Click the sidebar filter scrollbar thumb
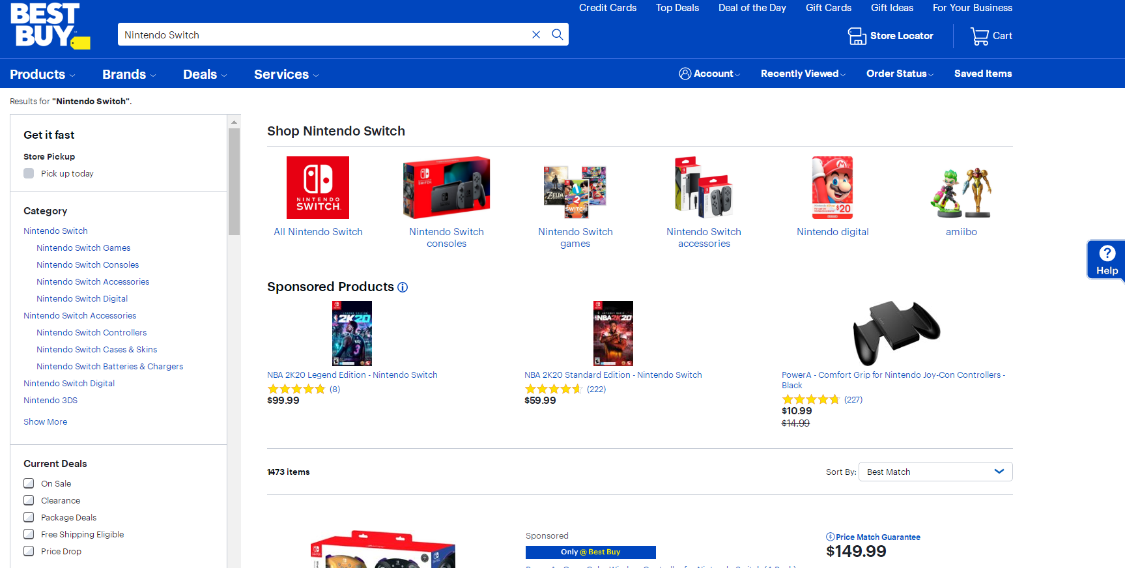 click(x=235, y=181)
